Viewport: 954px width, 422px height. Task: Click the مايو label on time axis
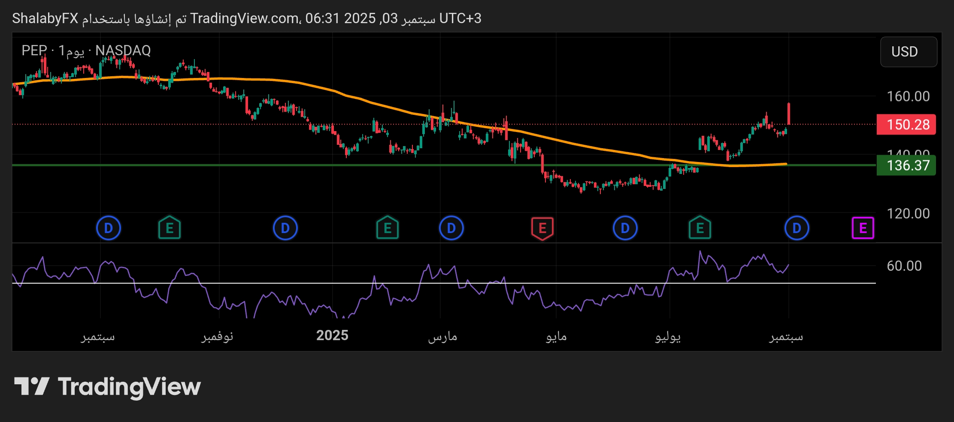click(556, 337)
